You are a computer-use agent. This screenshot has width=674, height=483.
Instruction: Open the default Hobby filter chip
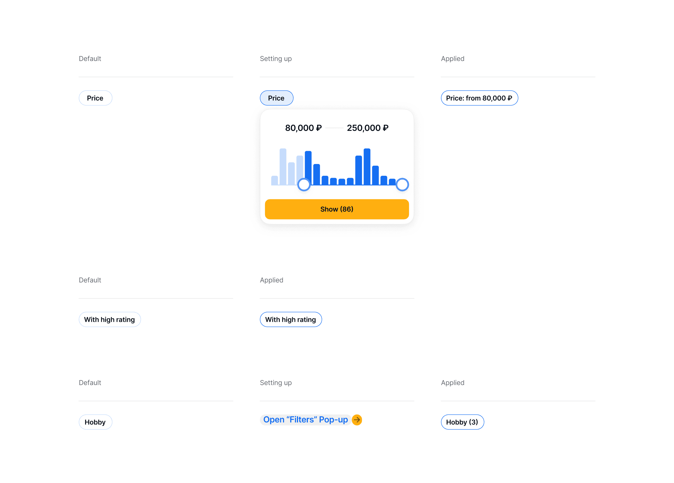tap(96, 422)
